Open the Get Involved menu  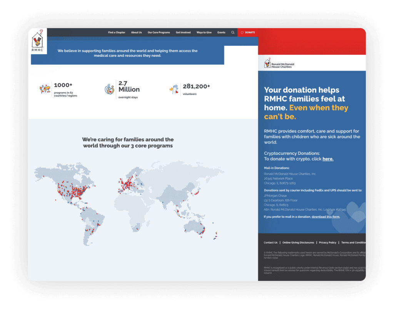[x=183, y=32]
